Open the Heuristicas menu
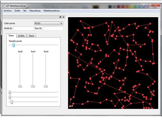 click(35, 11)
